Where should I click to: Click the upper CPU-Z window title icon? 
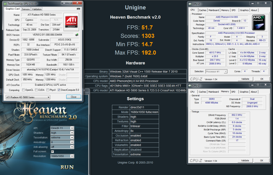(x=190, y=4)
